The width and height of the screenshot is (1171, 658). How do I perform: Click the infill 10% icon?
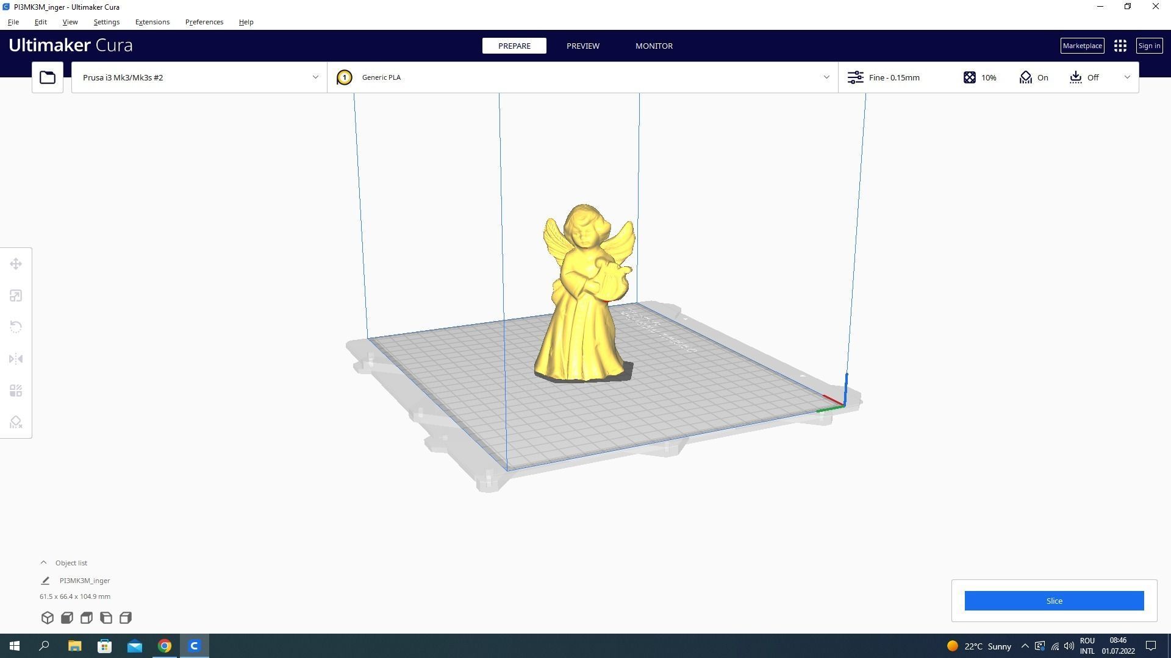click(970, 77)
